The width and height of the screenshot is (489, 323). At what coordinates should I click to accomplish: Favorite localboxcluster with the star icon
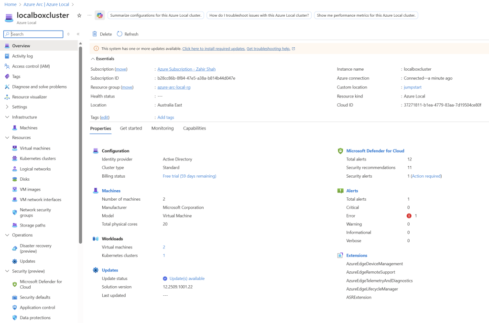click(79, 15)
